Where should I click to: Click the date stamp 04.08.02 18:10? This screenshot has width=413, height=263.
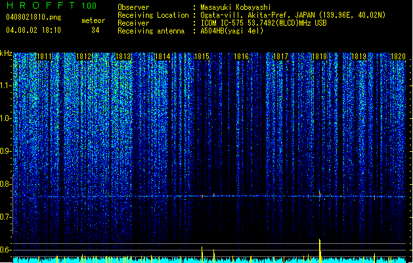(x=33, y=30)
